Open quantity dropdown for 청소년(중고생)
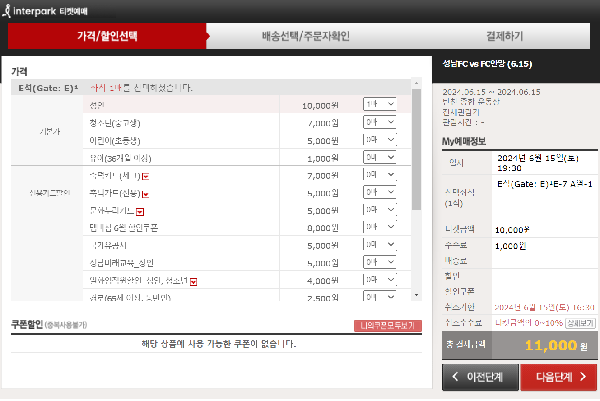The width and height of the screenshot is (600, 401). click(x=380, y=122)
